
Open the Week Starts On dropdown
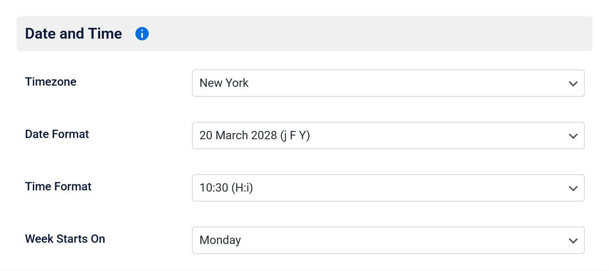click(x=388, y=240)
